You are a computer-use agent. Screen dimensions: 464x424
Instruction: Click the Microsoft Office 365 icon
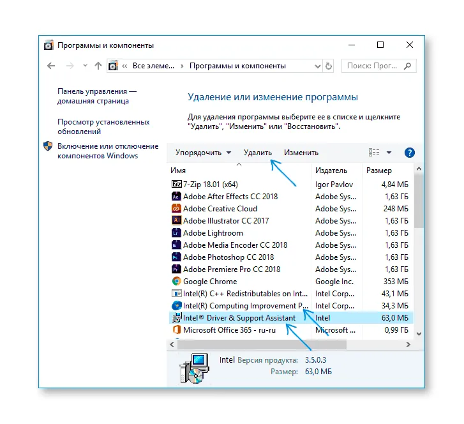coord(176,330)
